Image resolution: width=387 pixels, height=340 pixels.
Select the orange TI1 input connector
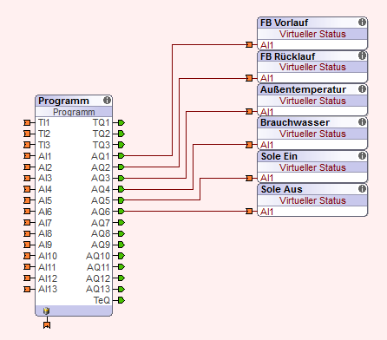[27, 122]
